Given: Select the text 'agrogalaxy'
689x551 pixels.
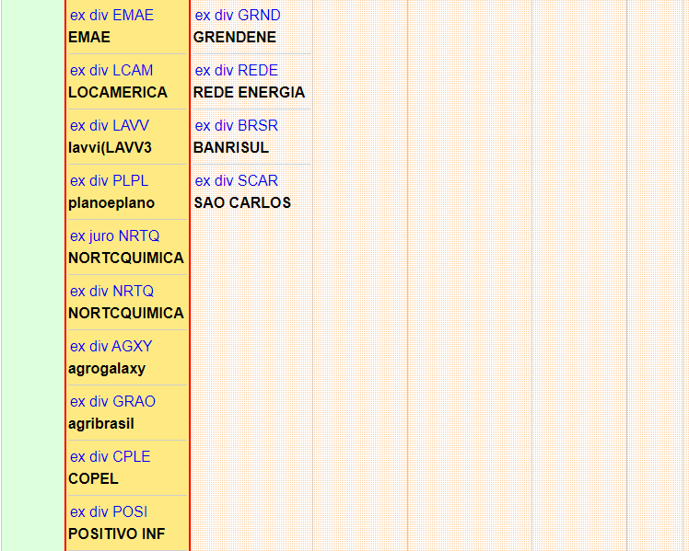Looking at the screenshot, I should click(107, 369).
